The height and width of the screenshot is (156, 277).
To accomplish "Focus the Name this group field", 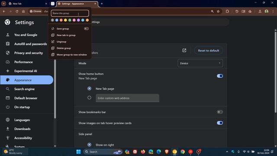I will pyautogui.click(x=70, y=13).
